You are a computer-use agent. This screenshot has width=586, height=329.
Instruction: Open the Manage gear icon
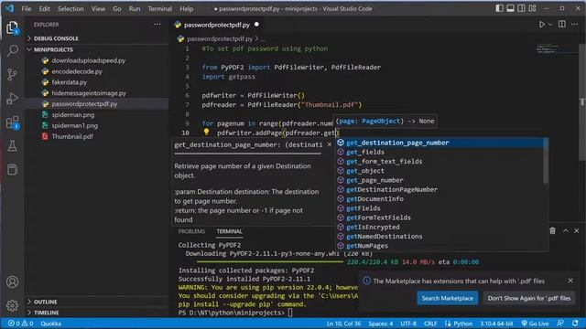point(12,305)
